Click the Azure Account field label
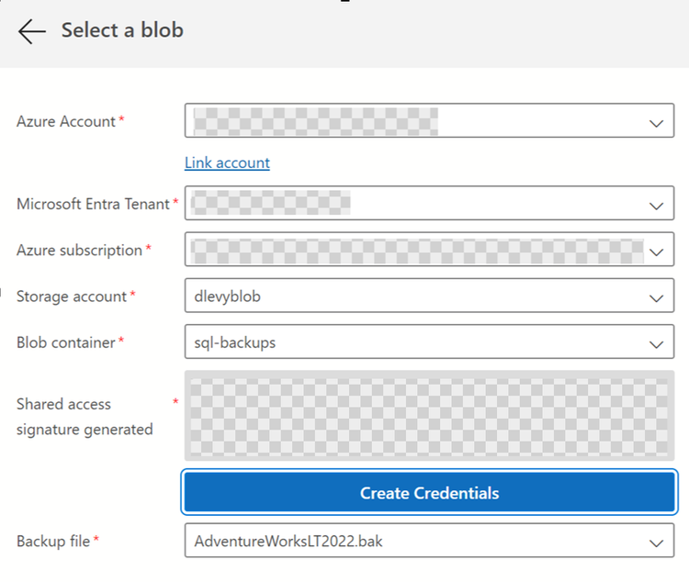The width and height of the screenshot is (689, 582). pos(66,121)
